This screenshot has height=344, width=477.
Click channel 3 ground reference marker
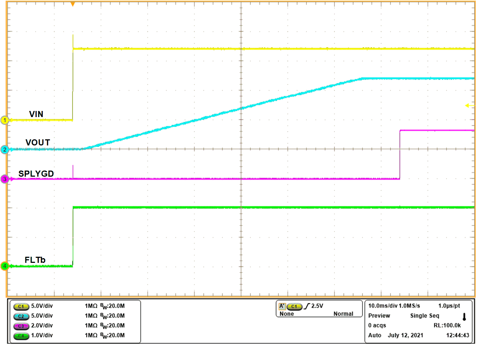(x=5, y=179)
